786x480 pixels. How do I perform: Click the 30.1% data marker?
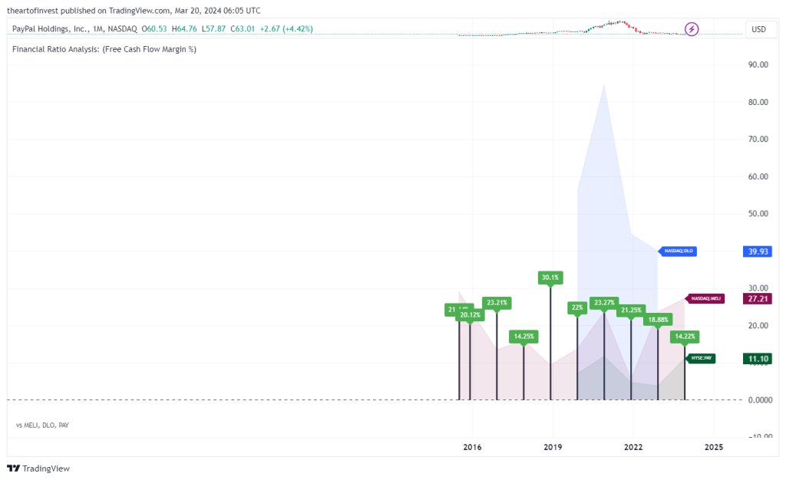[x=550, y=277]
